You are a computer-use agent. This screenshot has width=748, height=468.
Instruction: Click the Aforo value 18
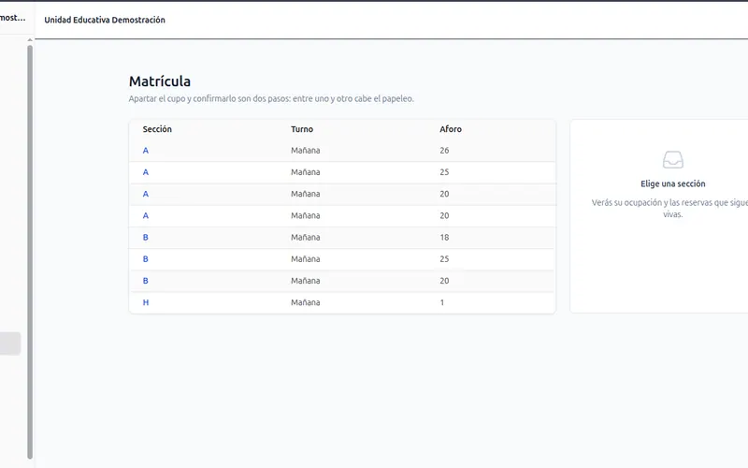[444, 238]
